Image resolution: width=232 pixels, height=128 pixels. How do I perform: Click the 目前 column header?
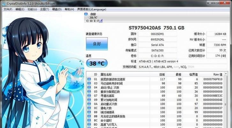pos(158,75)
